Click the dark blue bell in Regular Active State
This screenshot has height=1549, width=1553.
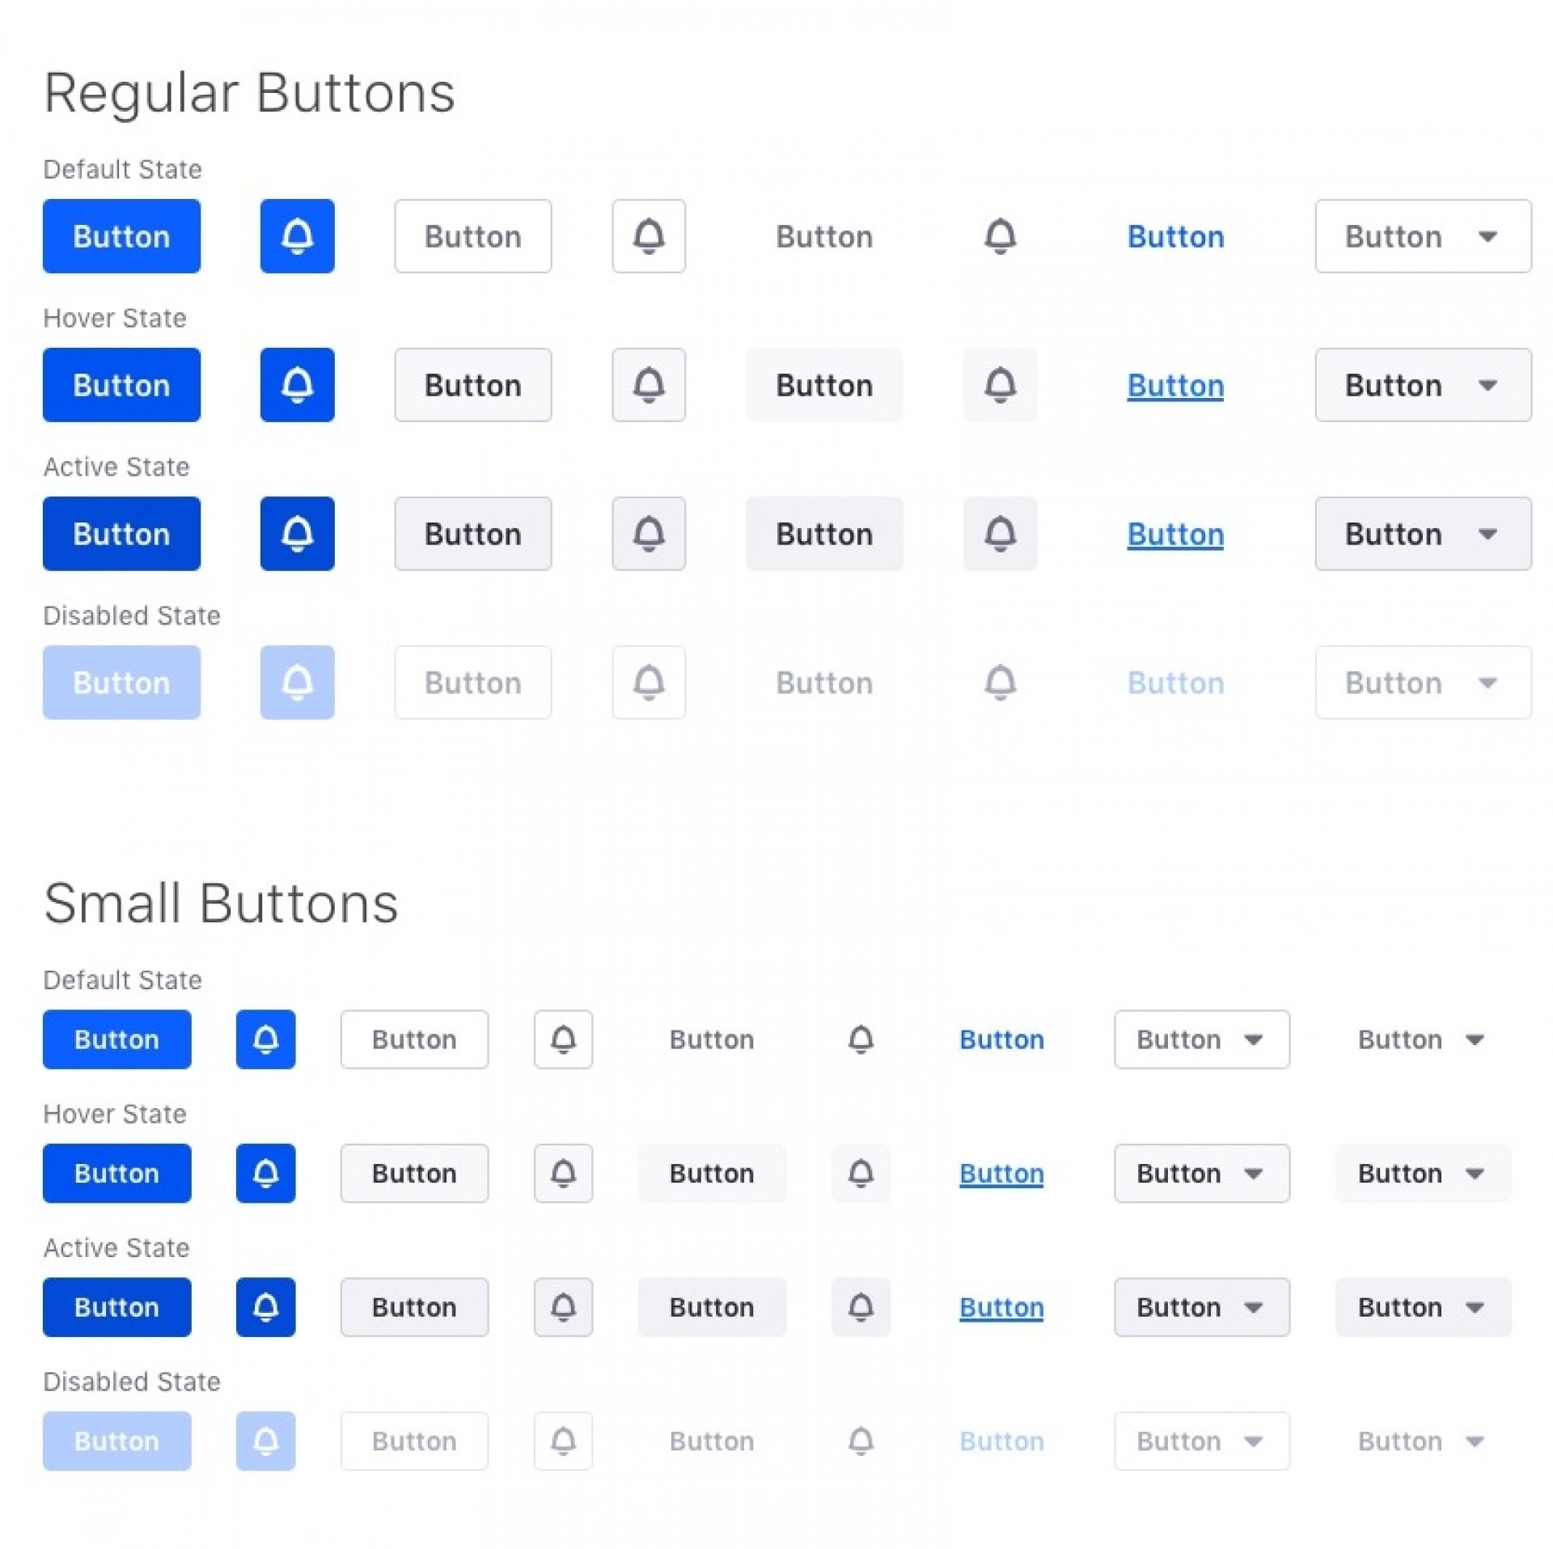tap(297, 534)
